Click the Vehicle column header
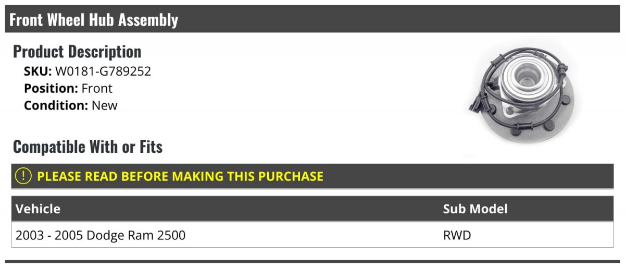The image size is (625, 268). pyautogui.click(x=38, y=209)
